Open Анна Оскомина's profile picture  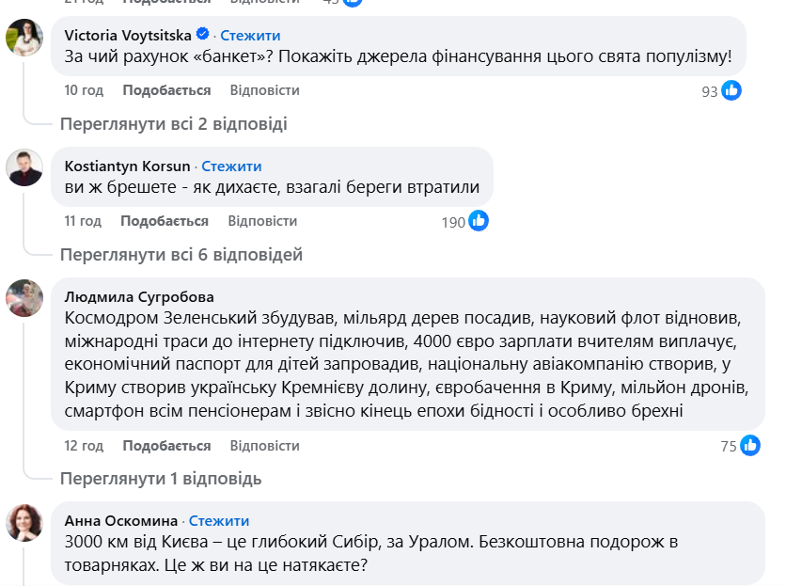[x=24, y=523]
